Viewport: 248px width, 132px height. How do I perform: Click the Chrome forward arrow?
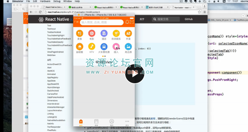[35, 12]
